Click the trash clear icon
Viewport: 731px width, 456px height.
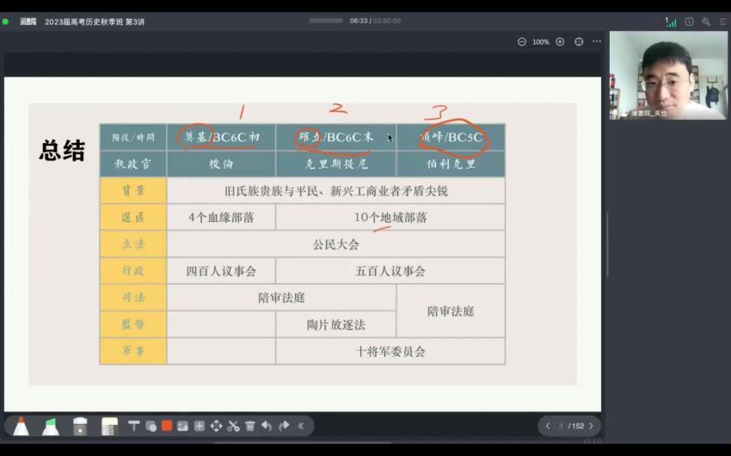(250, 426)
